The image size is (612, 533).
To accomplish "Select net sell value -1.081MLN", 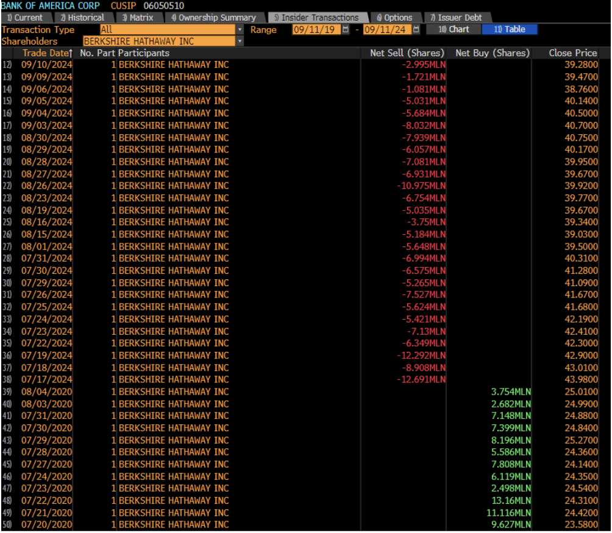I will (424, 90).
